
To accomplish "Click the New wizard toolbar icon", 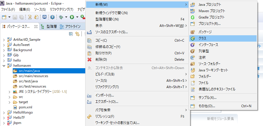I will point(4,17).
